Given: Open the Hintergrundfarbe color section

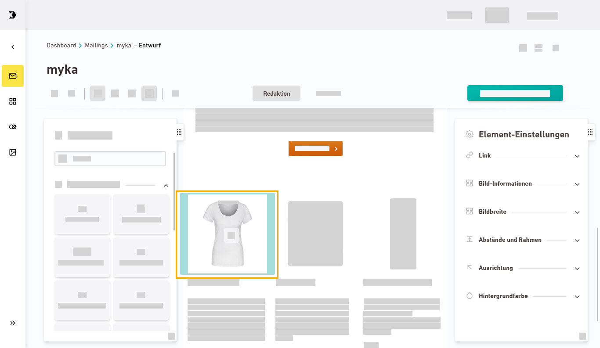Looking at the screenshot, I should point(577,297).
